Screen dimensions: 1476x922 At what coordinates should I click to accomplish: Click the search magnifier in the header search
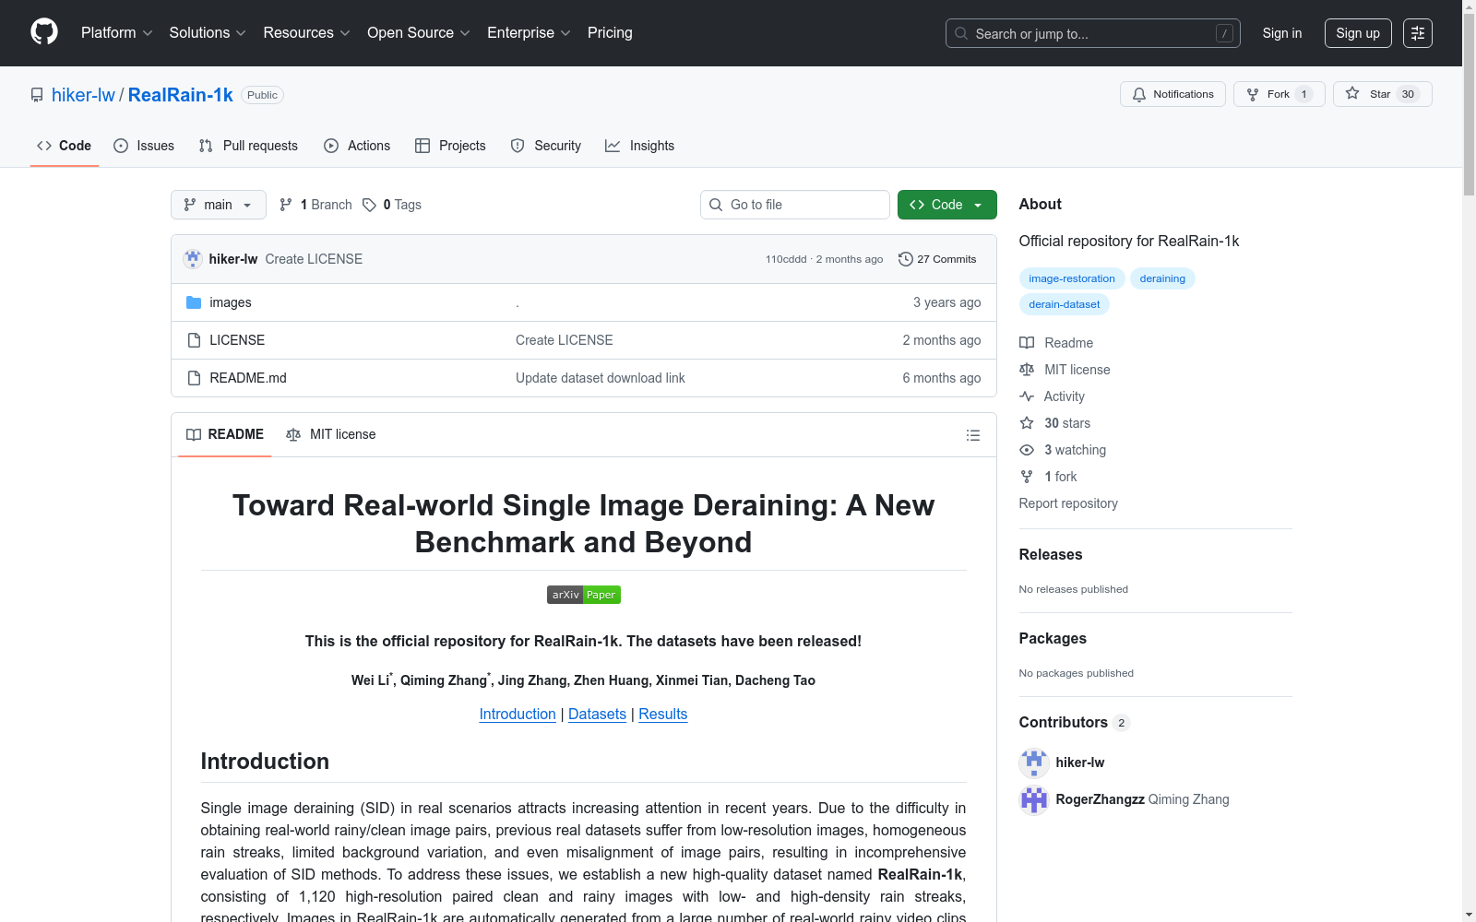[x=961, y=33]
